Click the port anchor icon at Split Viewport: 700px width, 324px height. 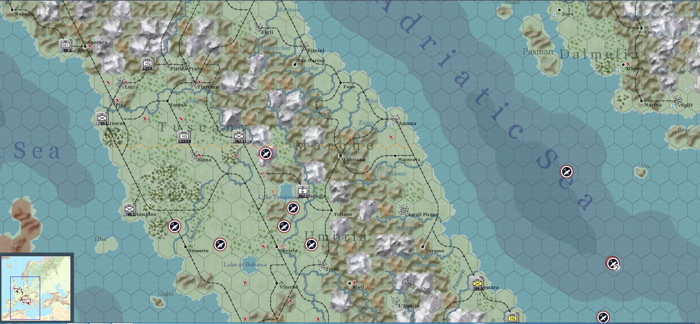point(673,106)
